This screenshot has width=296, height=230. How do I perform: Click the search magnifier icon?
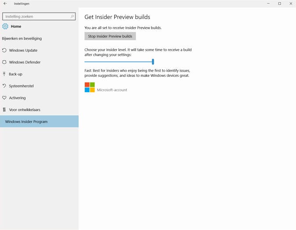pyautogui.click(x=72, y=16)
